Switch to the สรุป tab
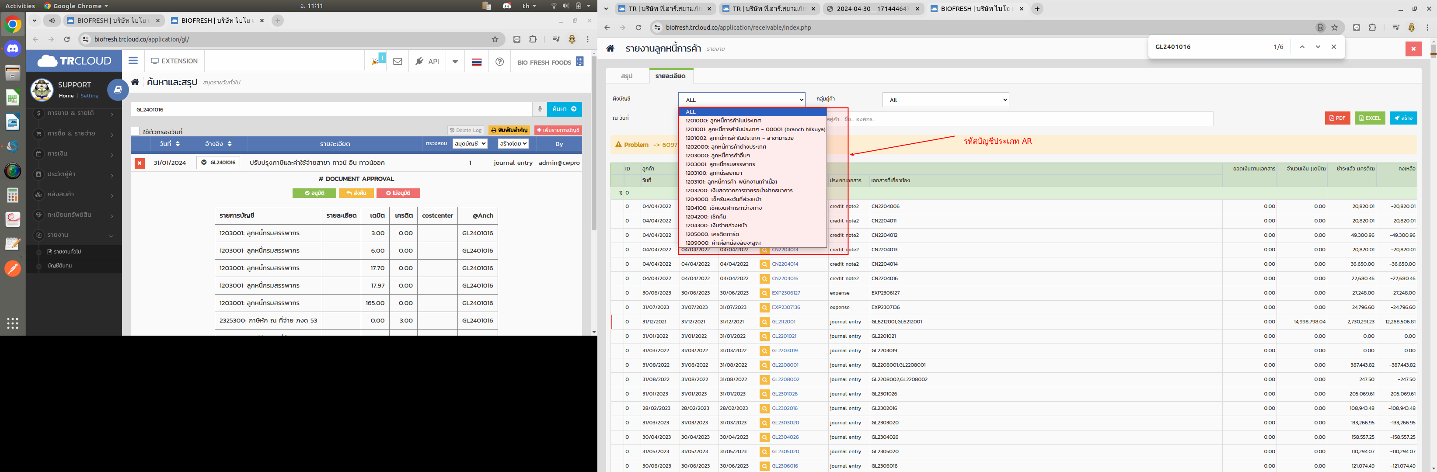Image resolution: width=1437 pixels, height=472 pixels. click(x=627, y=76)
